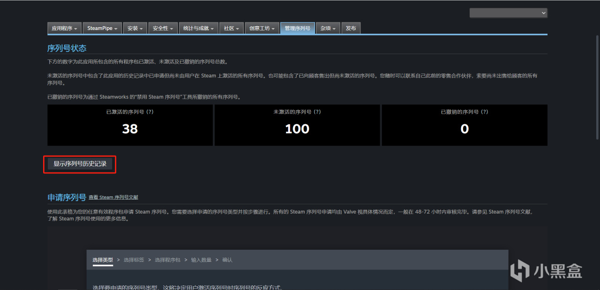Image resolution: width=600 pixels, height=290 pixels.
Task: Expand the 创意工坊 dropdown
Action: (262, 28)
